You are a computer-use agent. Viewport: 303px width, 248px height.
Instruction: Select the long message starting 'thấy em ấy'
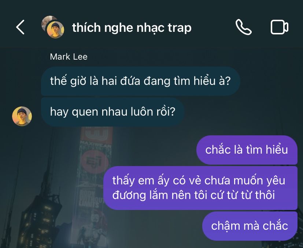(x=200, y=188)
